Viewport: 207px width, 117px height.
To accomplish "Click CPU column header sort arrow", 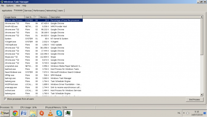I will [37, 17].
